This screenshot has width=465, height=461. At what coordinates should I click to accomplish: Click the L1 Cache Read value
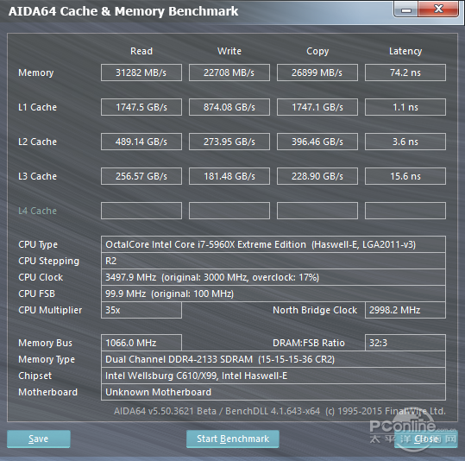click(141, 107)
